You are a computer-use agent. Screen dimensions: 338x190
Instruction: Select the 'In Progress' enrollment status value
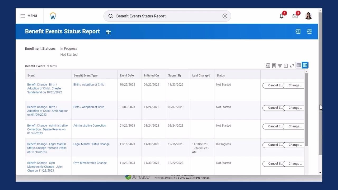click(x=69, y=49)
